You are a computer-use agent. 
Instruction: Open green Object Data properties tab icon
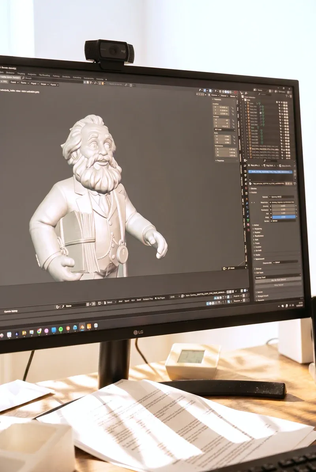point(248,220)
